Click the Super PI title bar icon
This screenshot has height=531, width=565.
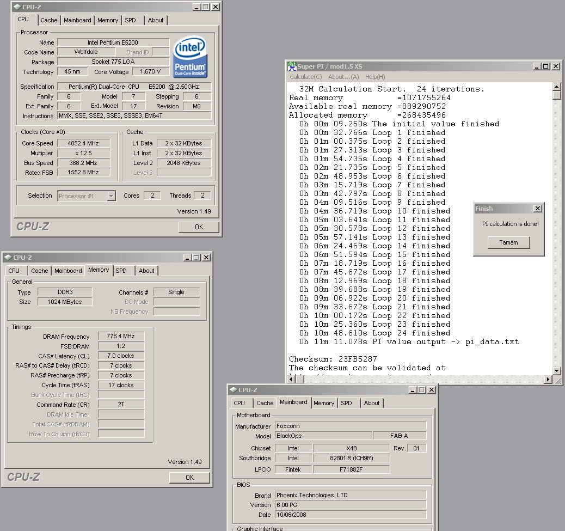pos(292,66)
